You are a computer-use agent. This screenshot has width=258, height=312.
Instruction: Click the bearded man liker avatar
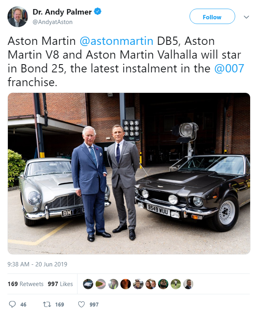[163, 284]
